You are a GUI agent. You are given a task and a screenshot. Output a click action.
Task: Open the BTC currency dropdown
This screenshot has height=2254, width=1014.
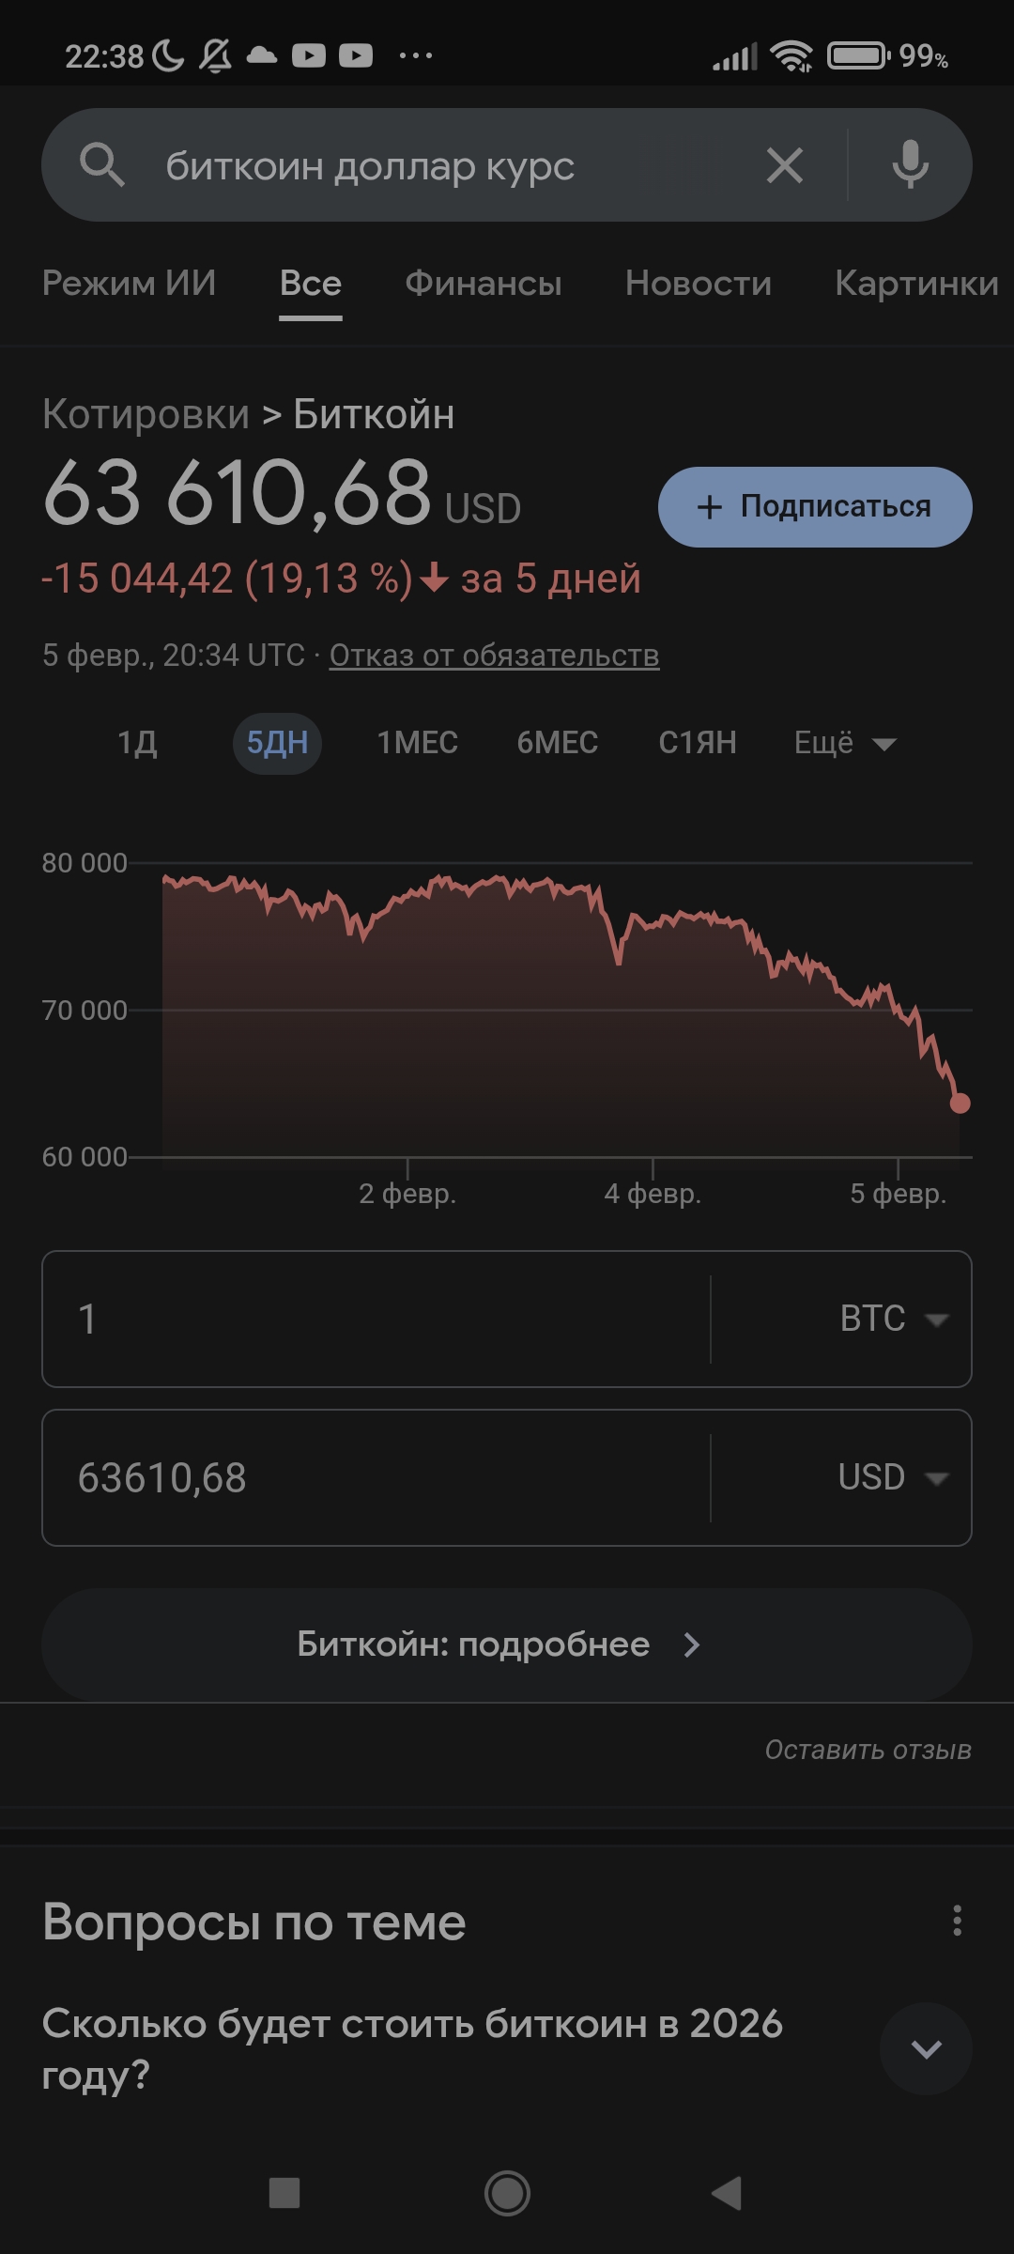tap(892, 1319)
